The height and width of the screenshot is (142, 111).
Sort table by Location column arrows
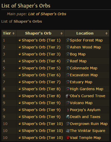click(x=106, y=33)
